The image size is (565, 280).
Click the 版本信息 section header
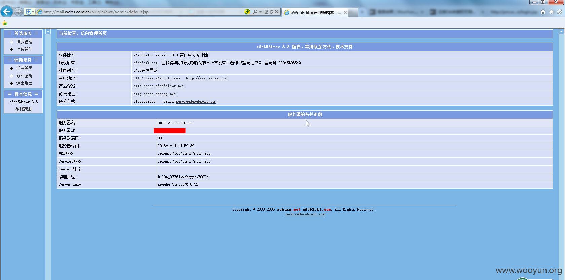click(23, 94)
